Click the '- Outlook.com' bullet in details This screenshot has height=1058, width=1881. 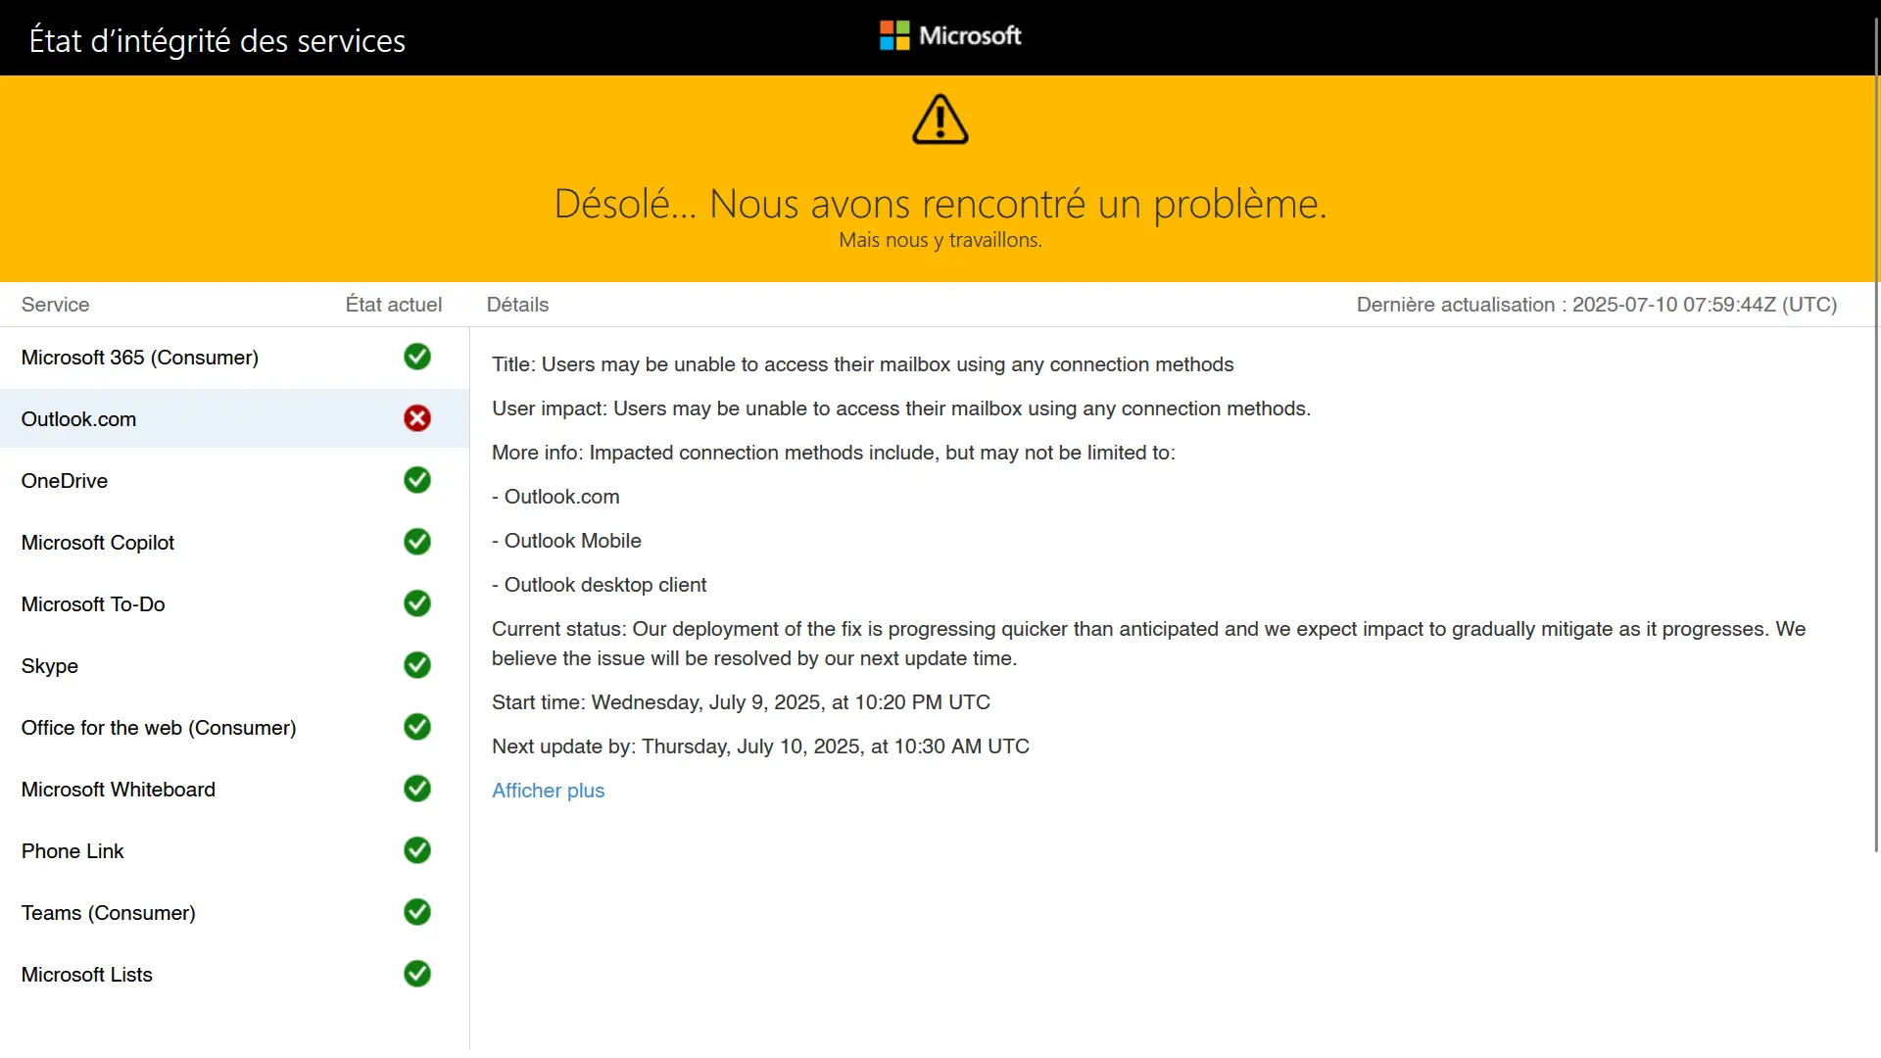[x=555, y=497]
